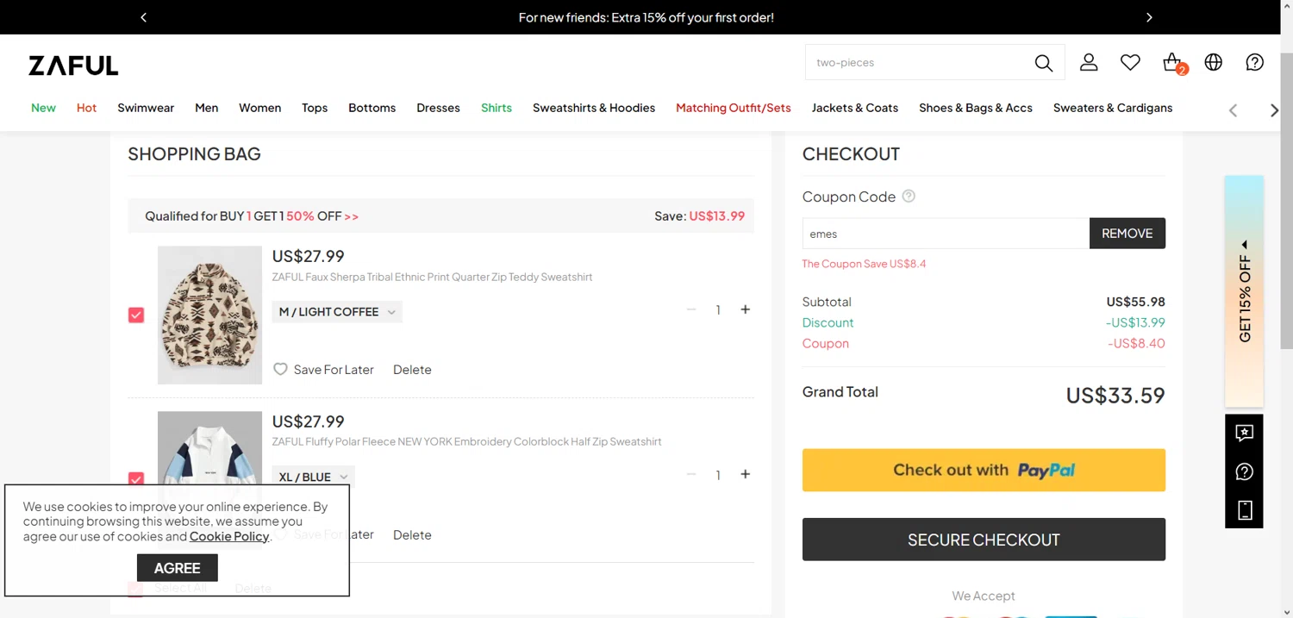Click SECURE CHECKOUT button

pyautogui.click(x=984, y=540)
